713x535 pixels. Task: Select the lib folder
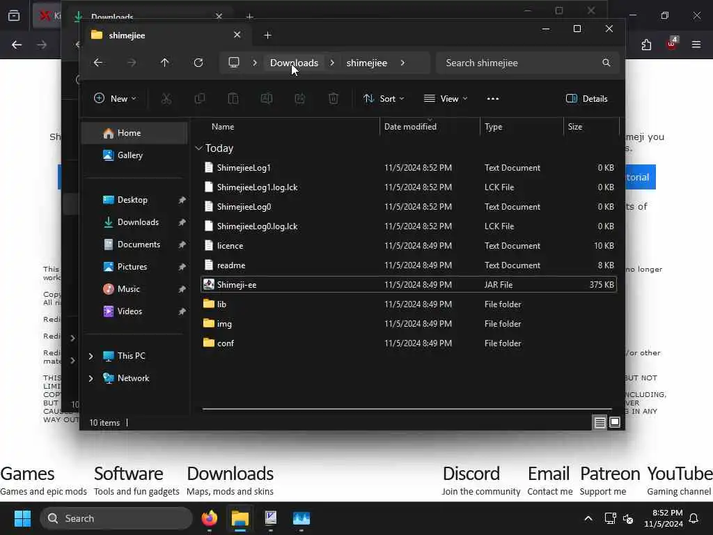408,304
